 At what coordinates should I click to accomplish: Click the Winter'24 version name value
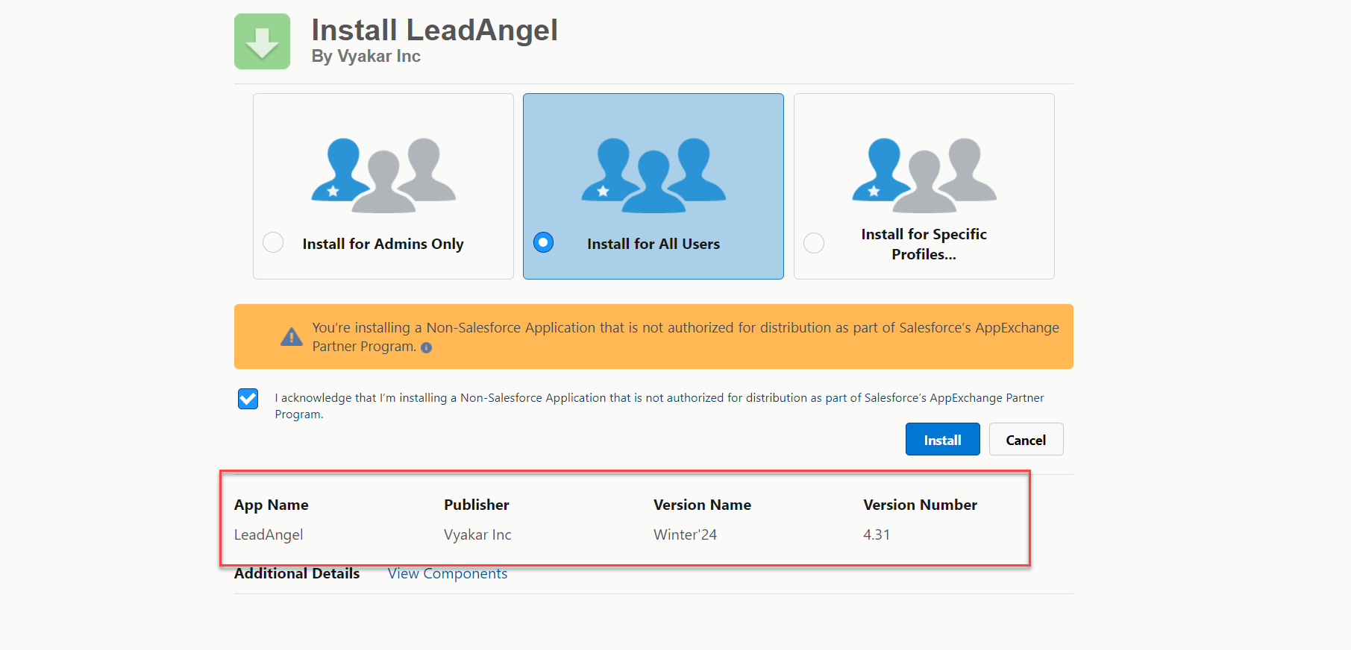click(686, 534)
